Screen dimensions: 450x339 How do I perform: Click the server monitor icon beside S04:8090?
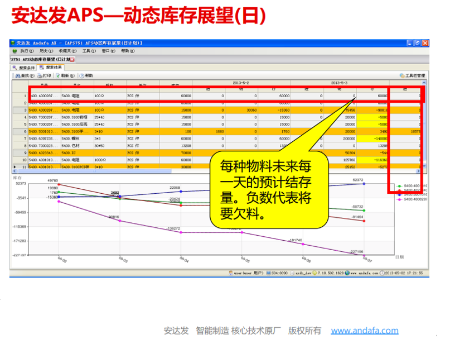tap(268, 273)
